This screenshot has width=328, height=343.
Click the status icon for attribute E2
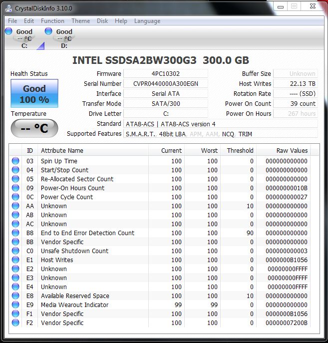pos(15,269)
